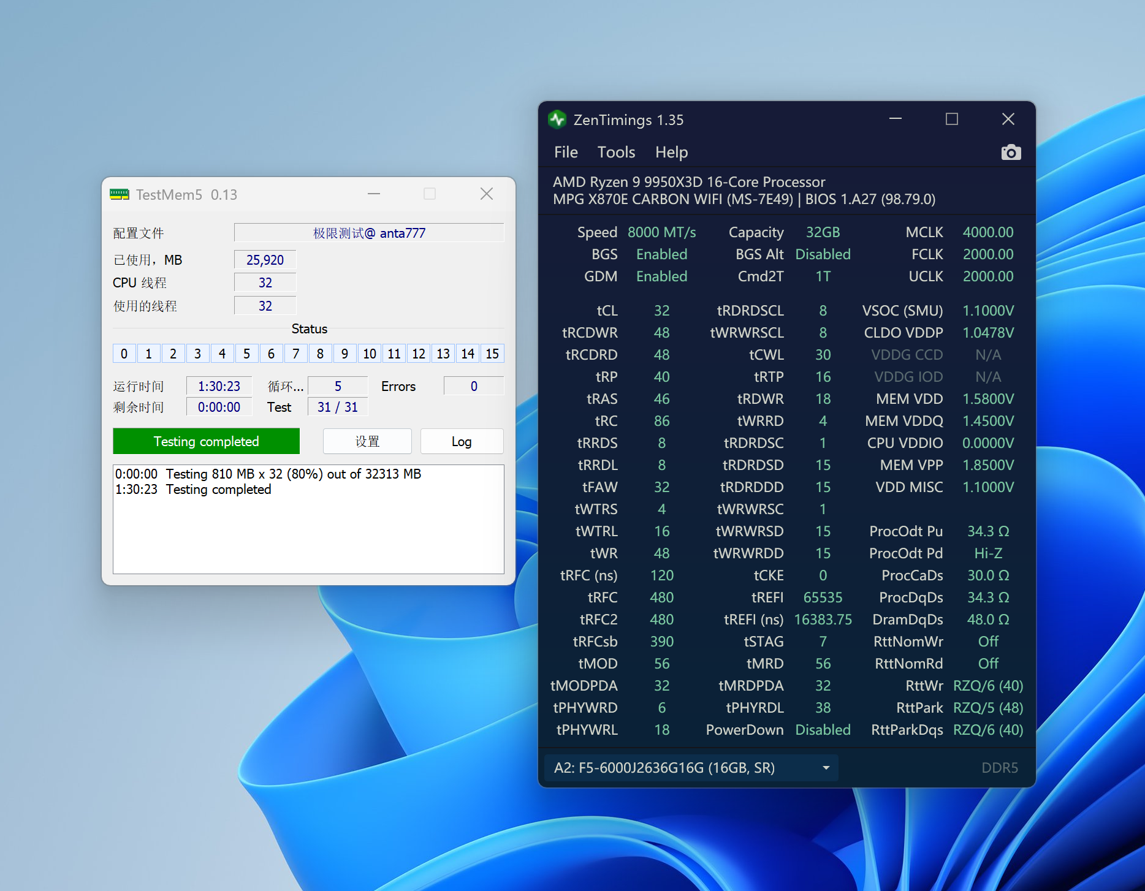Maximize the ZenTimings window
Screen dimensions: 1145x891
tap(951, 119)
